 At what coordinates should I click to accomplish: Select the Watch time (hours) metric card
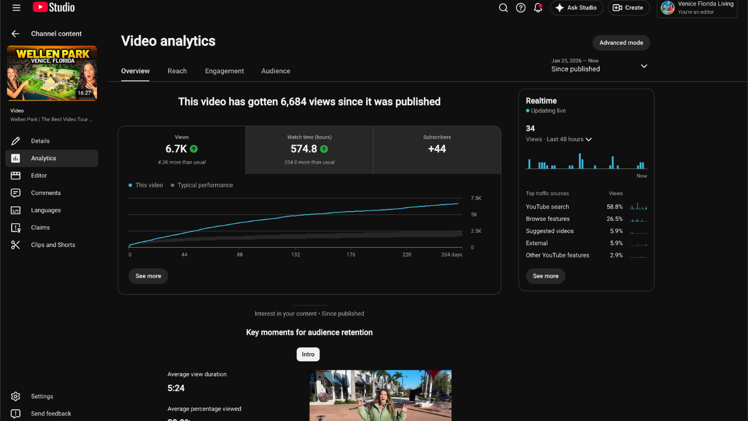(309, 150)
